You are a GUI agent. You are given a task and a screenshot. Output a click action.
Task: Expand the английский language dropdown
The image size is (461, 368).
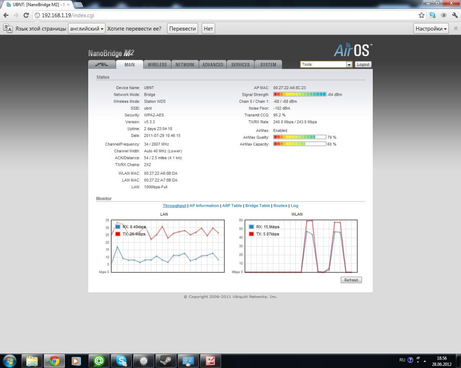[x=87, y=28]
